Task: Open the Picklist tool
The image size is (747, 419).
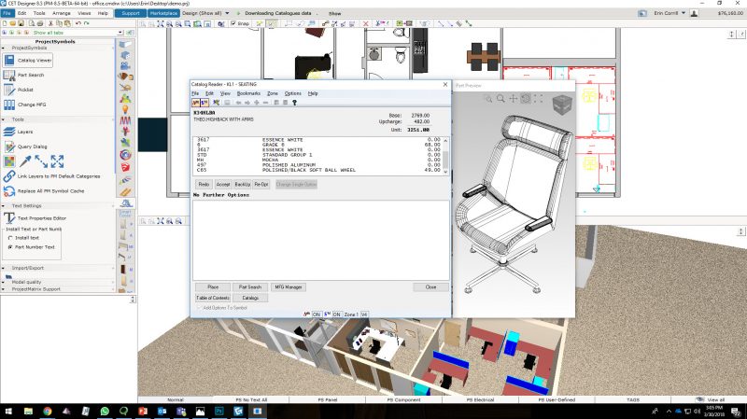Action: 10,90
